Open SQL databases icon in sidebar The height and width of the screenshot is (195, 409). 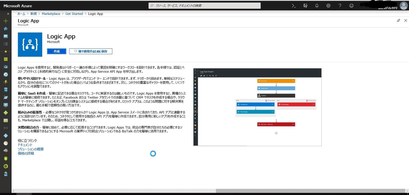5,90
